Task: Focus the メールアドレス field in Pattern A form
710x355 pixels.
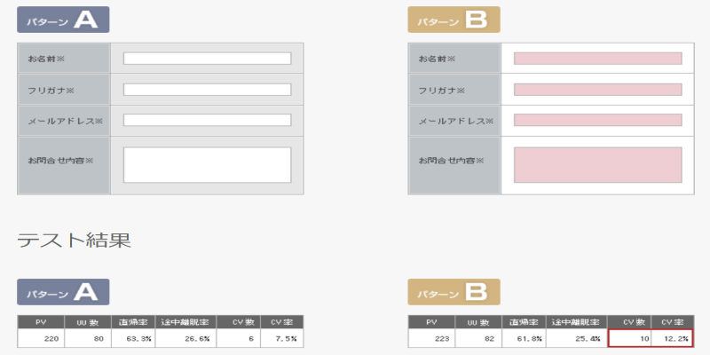Action: 207,121
